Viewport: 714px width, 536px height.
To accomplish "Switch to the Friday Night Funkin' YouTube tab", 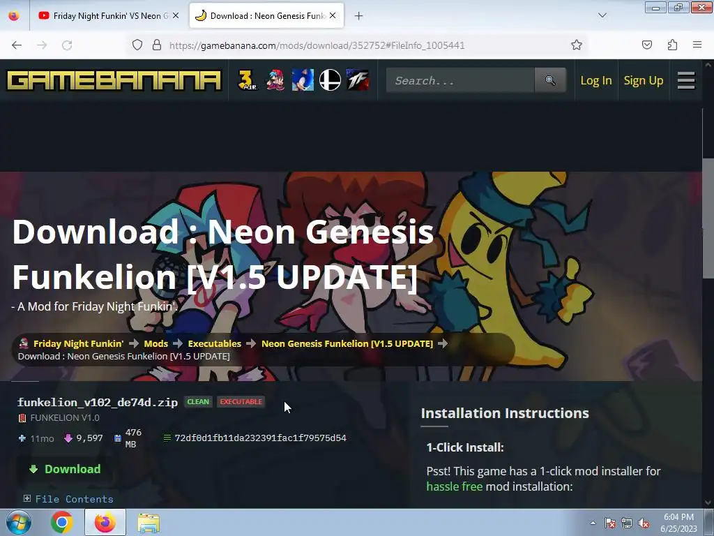I will pyautogui.click(x=108, y=15).
